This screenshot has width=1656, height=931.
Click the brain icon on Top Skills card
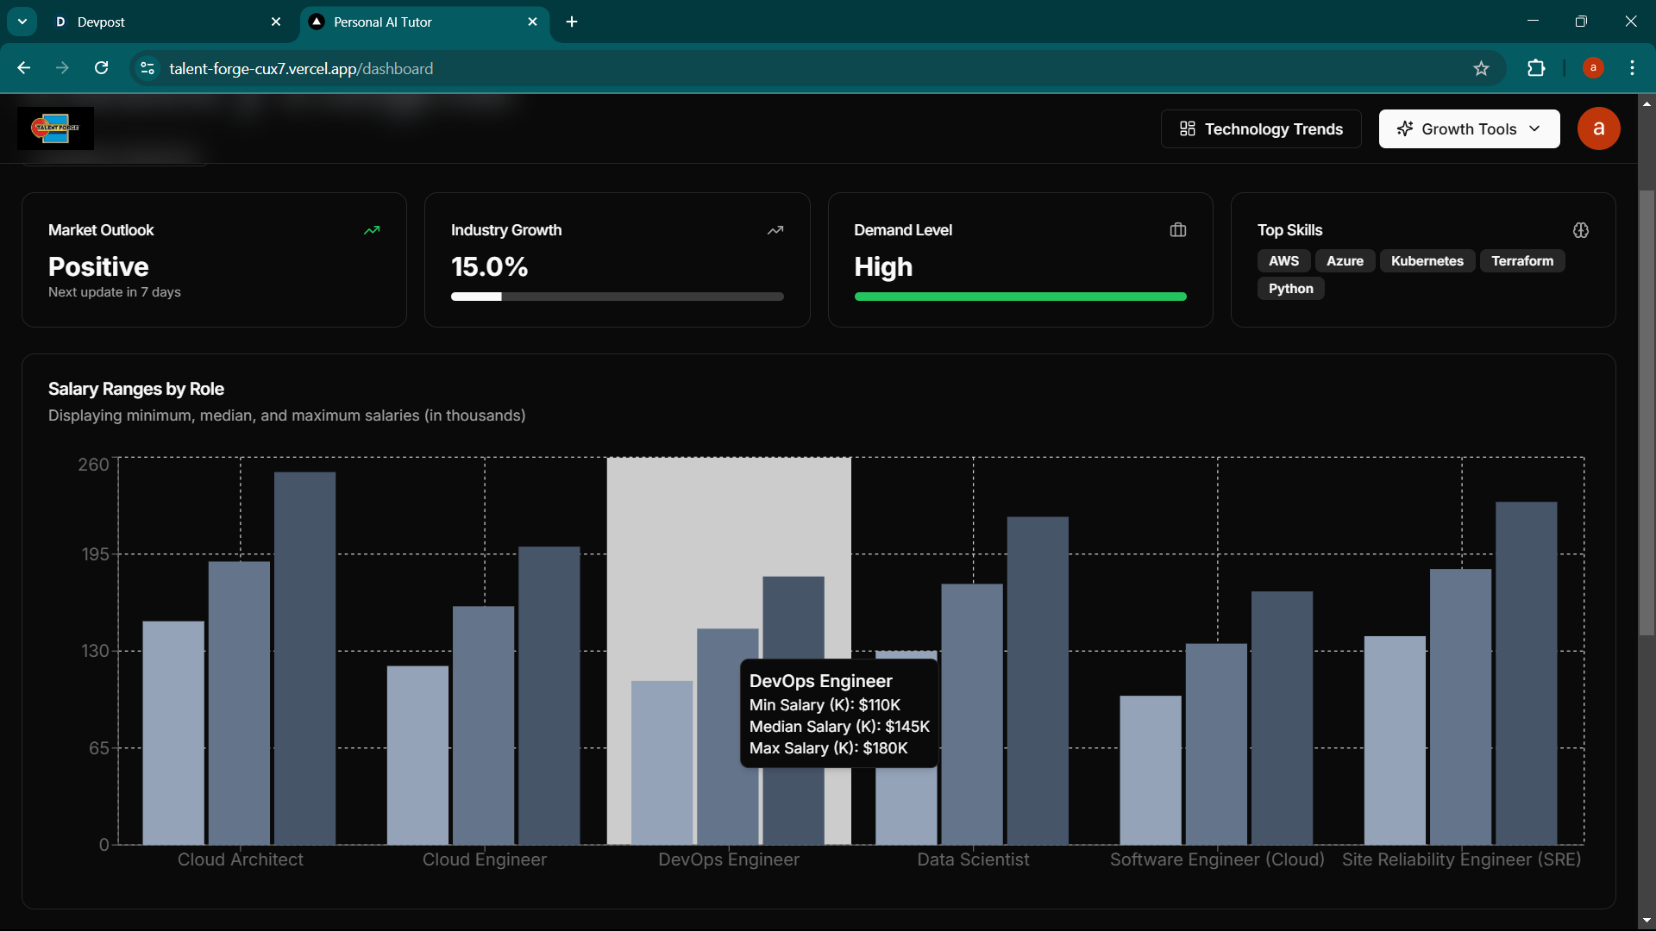click(1580, 230)
